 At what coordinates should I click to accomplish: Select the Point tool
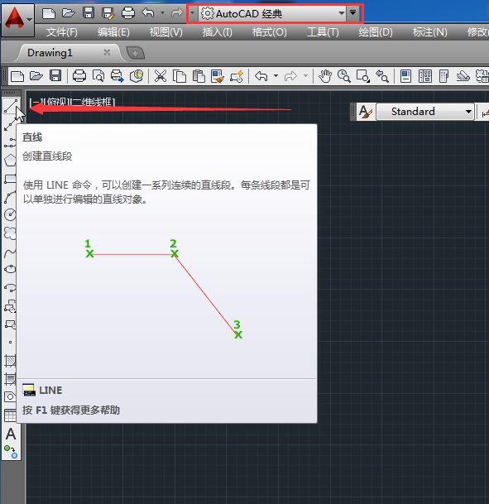pyautogui.click(x=10, y=342)
